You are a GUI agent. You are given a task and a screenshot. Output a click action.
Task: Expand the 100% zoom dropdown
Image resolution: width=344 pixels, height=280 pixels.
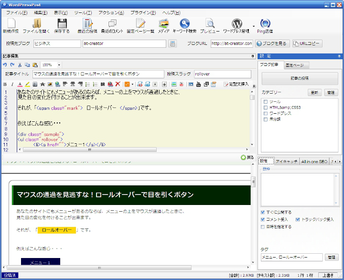[x=59, y=65]
